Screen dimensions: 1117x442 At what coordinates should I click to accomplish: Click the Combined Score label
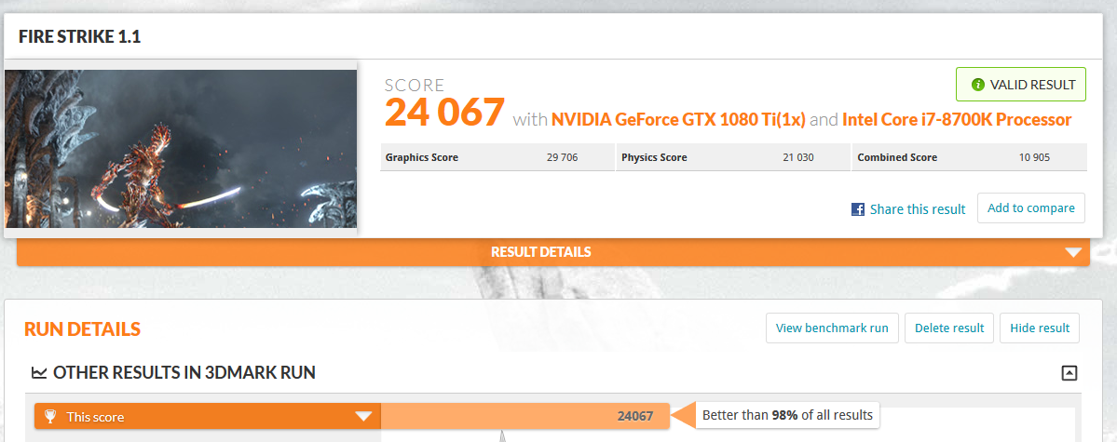click(x=897, y=157)
